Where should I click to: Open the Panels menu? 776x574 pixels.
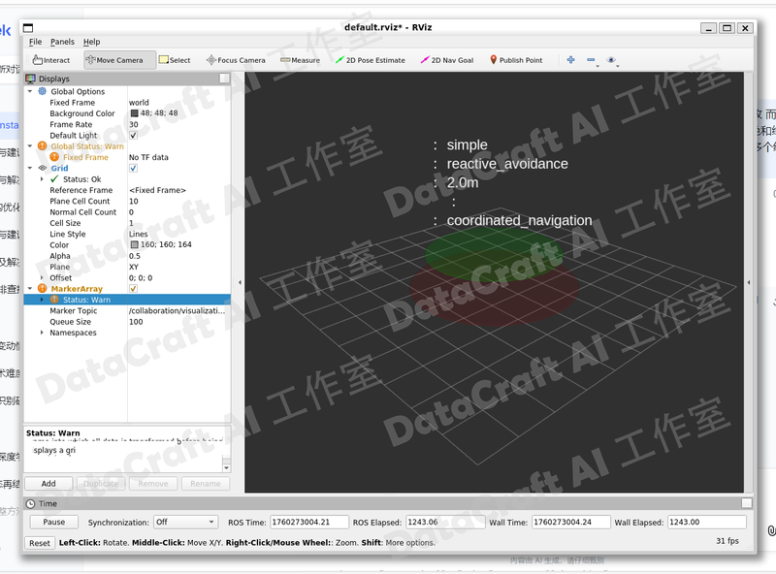click(x=62, y=42)
